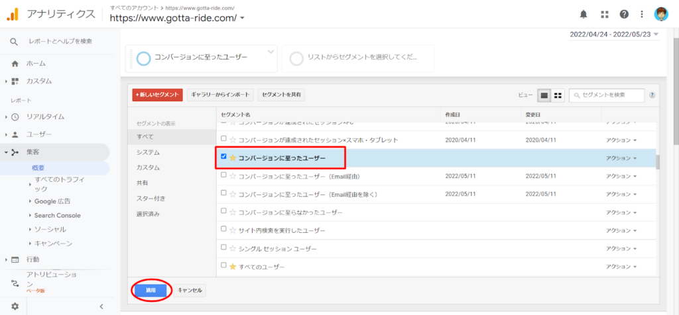Click the 行動 behavior icon
The width and height of the screenshot is (679, 315).
(x=15, y=259)
